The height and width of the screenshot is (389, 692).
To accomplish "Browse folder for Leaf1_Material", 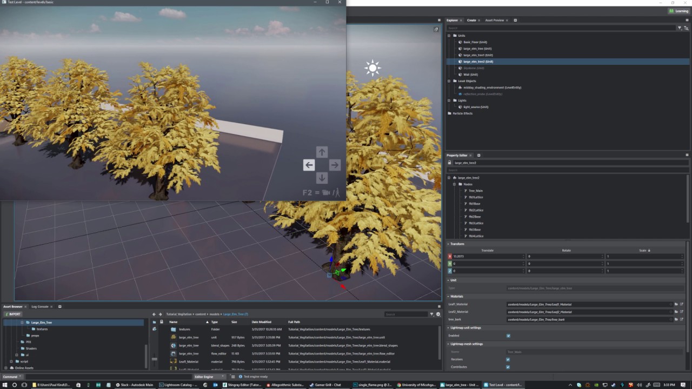I will coord(676,304).
